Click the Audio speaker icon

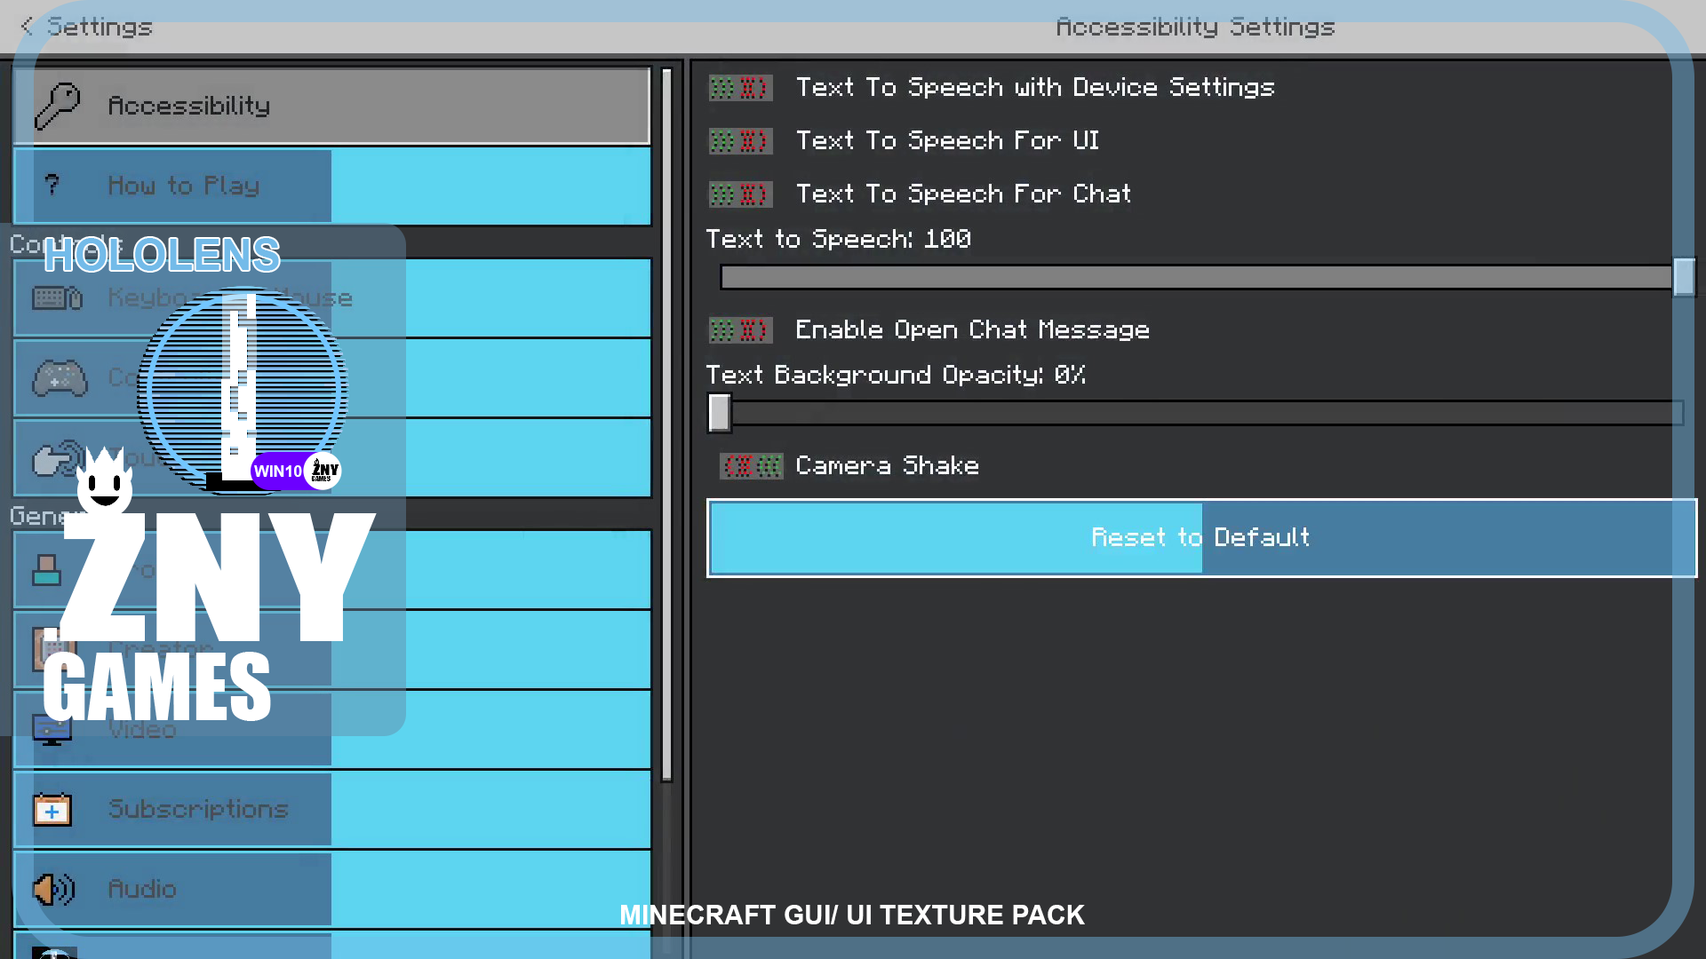coord(52,889)
